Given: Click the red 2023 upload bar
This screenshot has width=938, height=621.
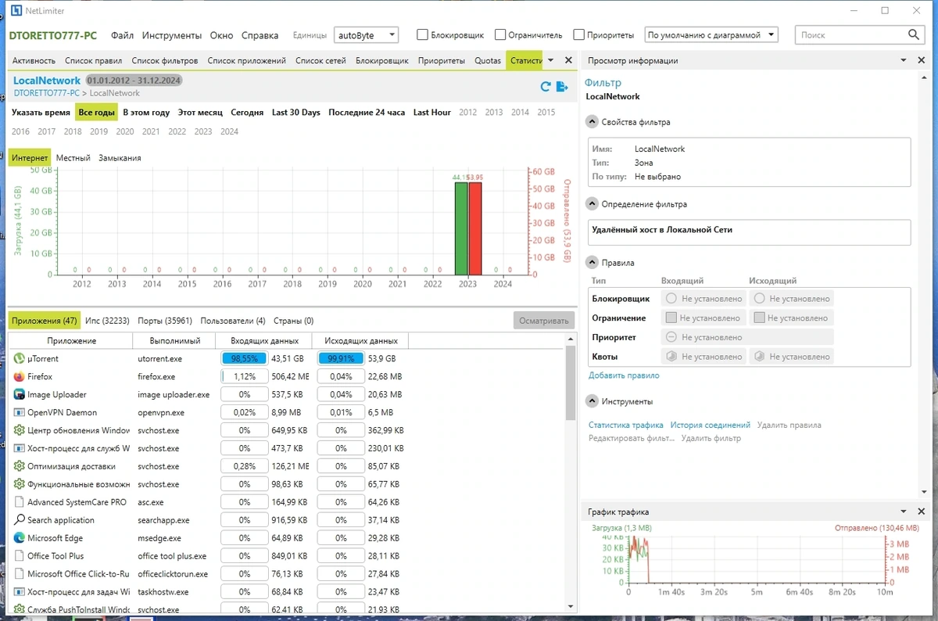Looking at the screenshot, I should pos(474,228).
